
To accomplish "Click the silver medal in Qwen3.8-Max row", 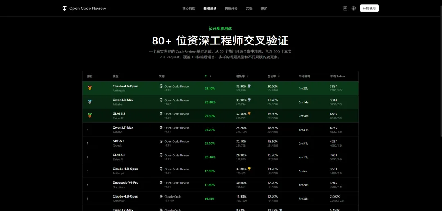I will point(90,102).
